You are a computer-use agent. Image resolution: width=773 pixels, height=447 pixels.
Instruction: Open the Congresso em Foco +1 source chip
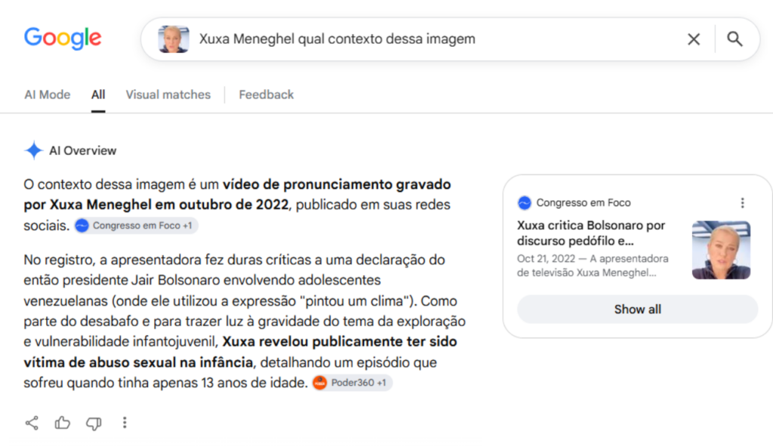pos(136,226)
